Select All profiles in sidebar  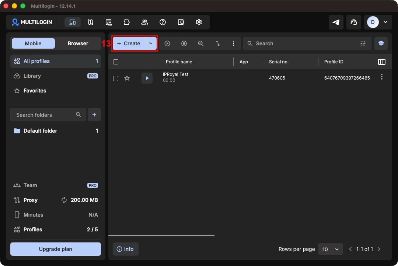point(56,61)
